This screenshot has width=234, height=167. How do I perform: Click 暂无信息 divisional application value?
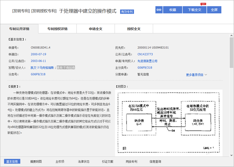click(143, 75)
